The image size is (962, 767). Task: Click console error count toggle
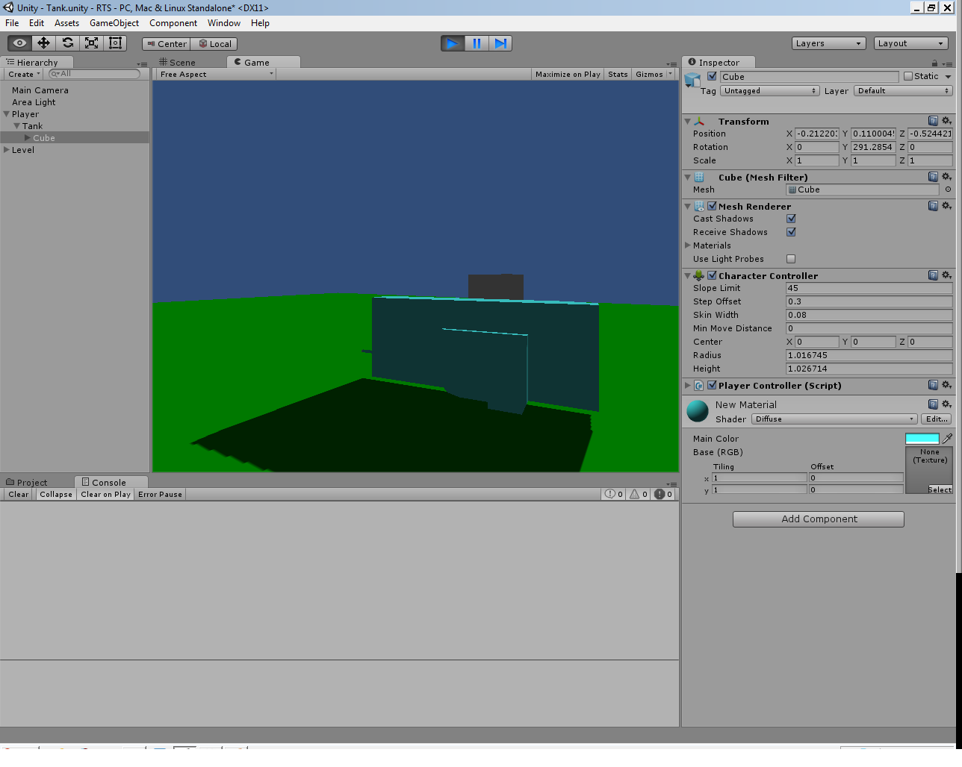tap(664, 494)
